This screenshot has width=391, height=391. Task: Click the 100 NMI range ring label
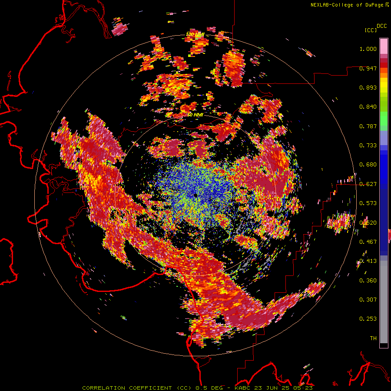tap(195, 34)
